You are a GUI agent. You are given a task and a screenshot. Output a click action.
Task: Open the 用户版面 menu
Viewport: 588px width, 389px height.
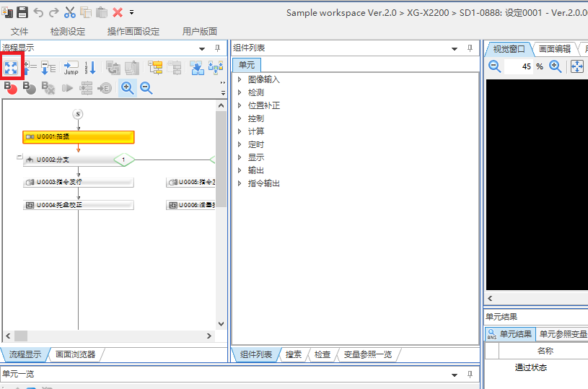pos(200,32)
